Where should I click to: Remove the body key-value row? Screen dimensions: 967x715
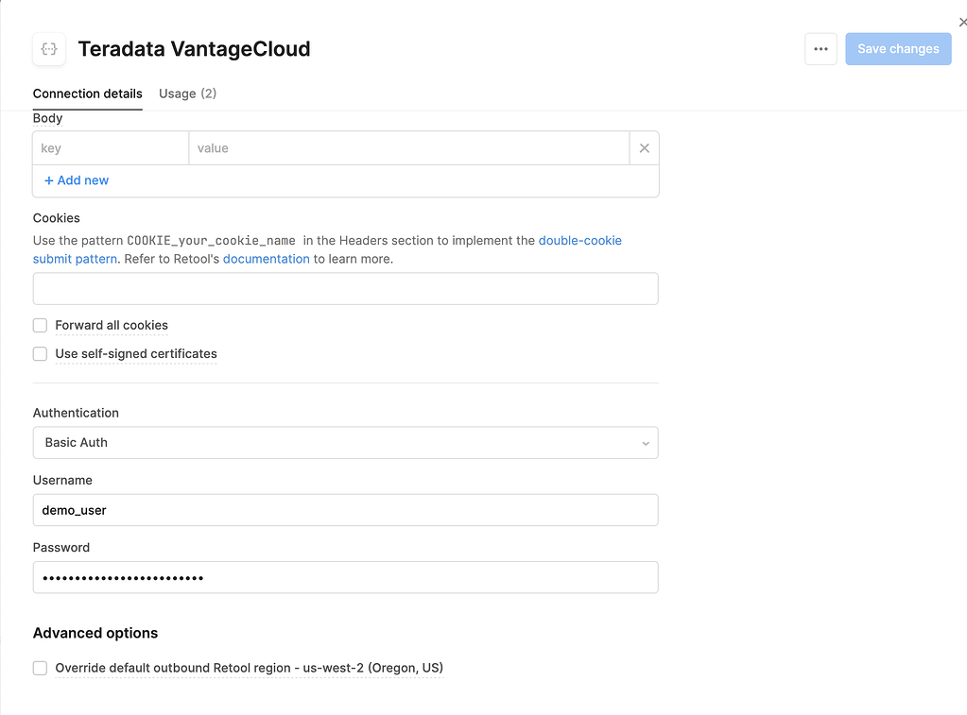pyautogui.click(x=644, y=148)
